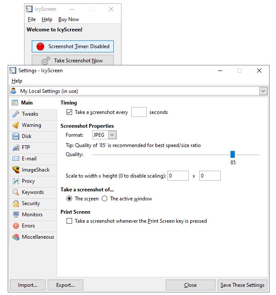Open Disk settings via floppy icon
The width and height of the screenshot is (276, 295).
point(15,136)
